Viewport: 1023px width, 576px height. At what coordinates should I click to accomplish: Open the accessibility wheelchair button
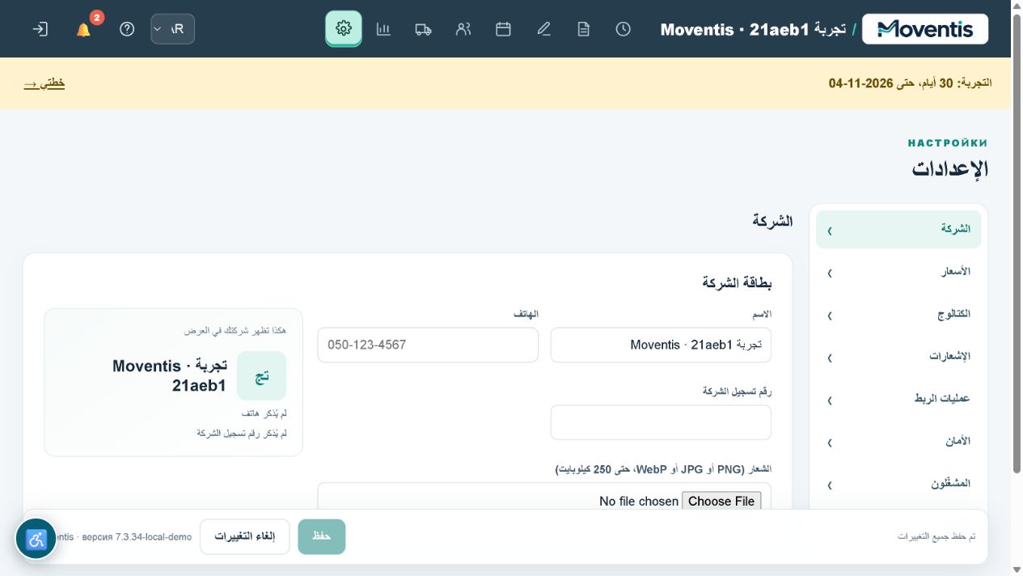click(x=36, y=539)
